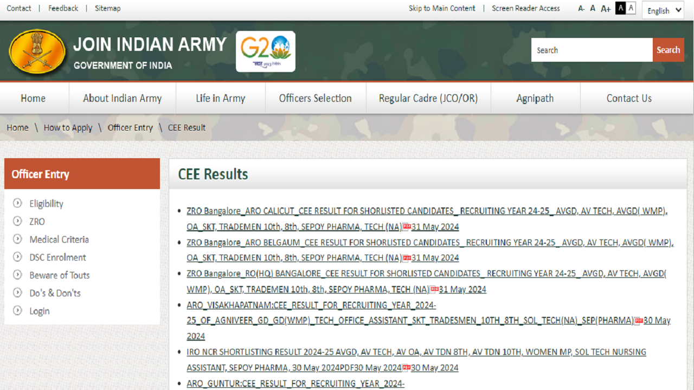Click arrow icon beside Do's & Don'ts
The width and height of the screenshot is (694, 390).
point(18,292)
